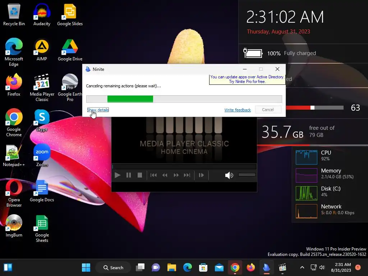Click Next track in Media Player Classic
This screenshot has width=368, height=276.
click(x=187, y=175)
